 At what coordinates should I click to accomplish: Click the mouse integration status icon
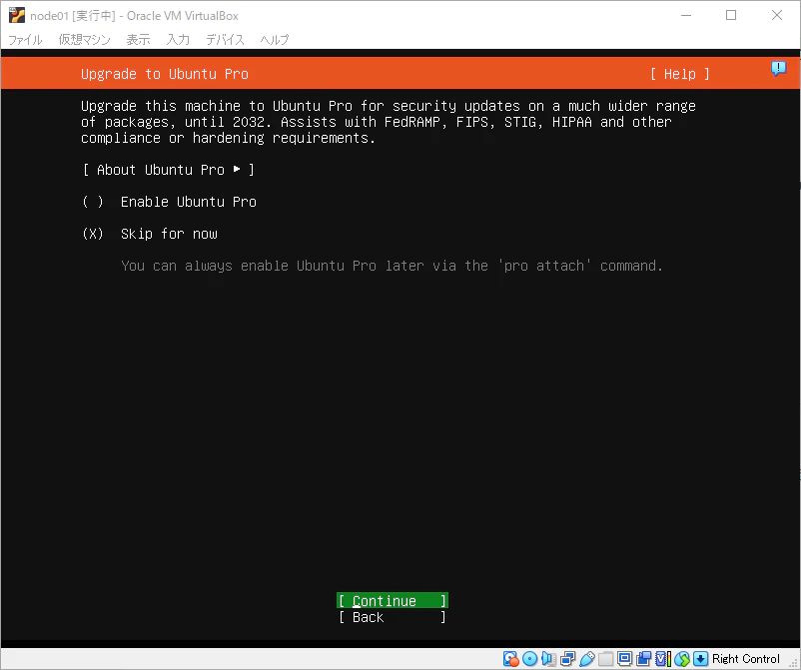pyautogui.click(x=682, y=659)
